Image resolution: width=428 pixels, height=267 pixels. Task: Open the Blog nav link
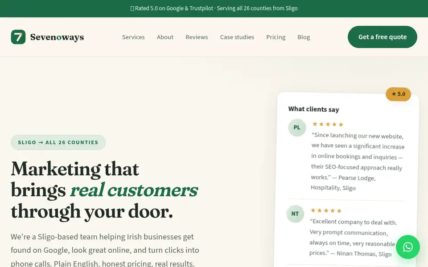pos(304,37)
